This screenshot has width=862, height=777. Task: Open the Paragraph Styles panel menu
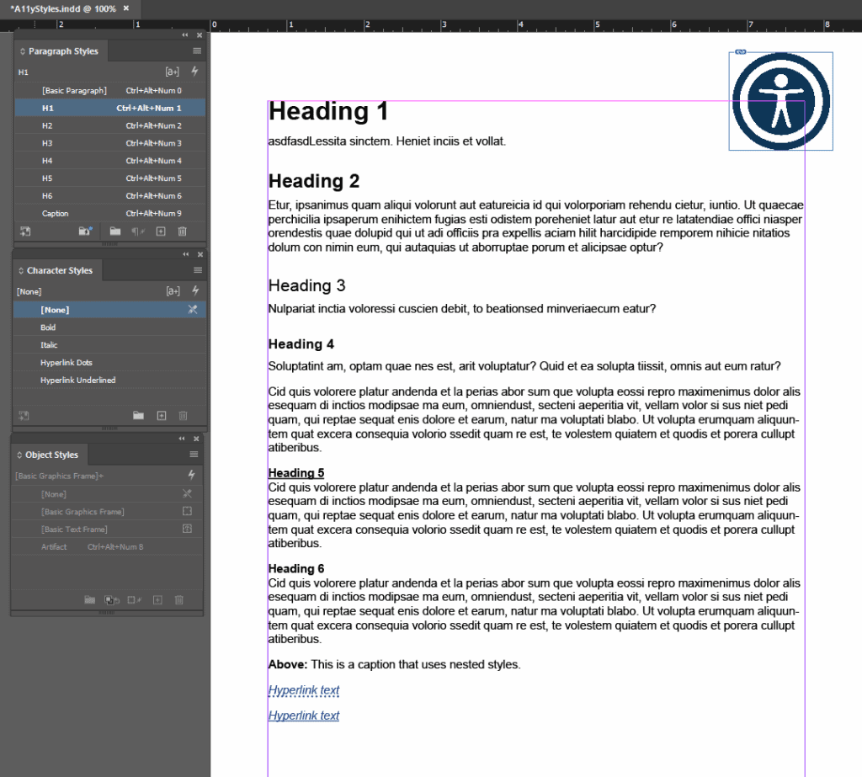point(197,51)
